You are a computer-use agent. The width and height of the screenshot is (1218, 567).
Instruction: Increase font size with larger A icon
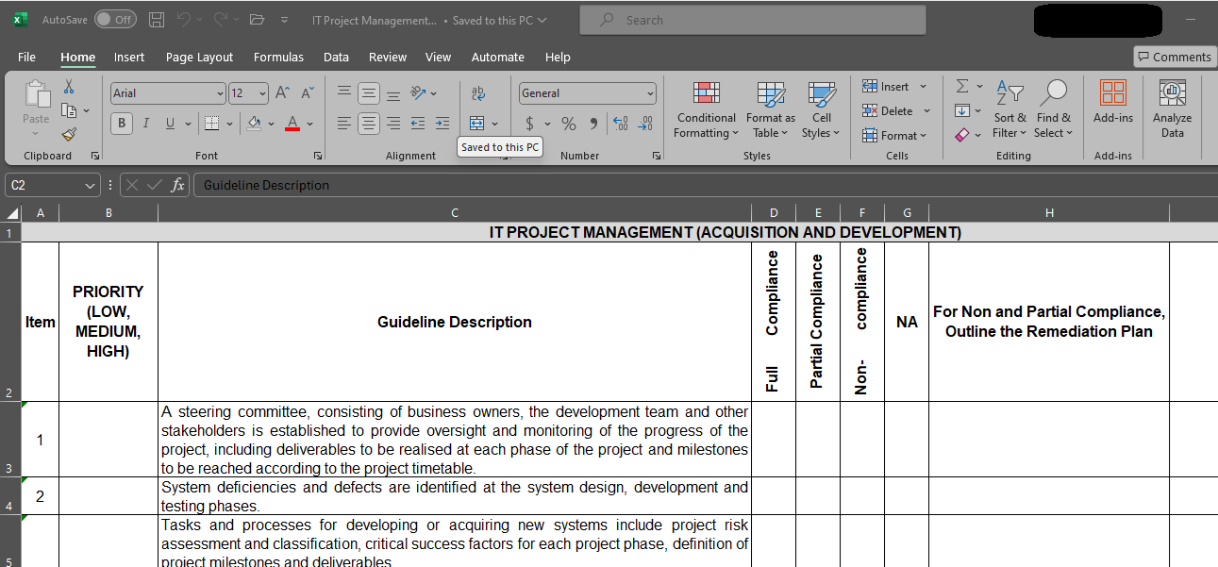click(282, 93)
